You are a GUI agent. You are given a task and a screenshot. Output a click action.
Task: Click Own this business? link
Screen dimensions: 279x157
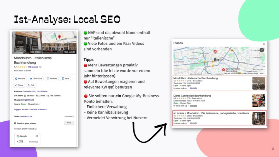[38, 109]
